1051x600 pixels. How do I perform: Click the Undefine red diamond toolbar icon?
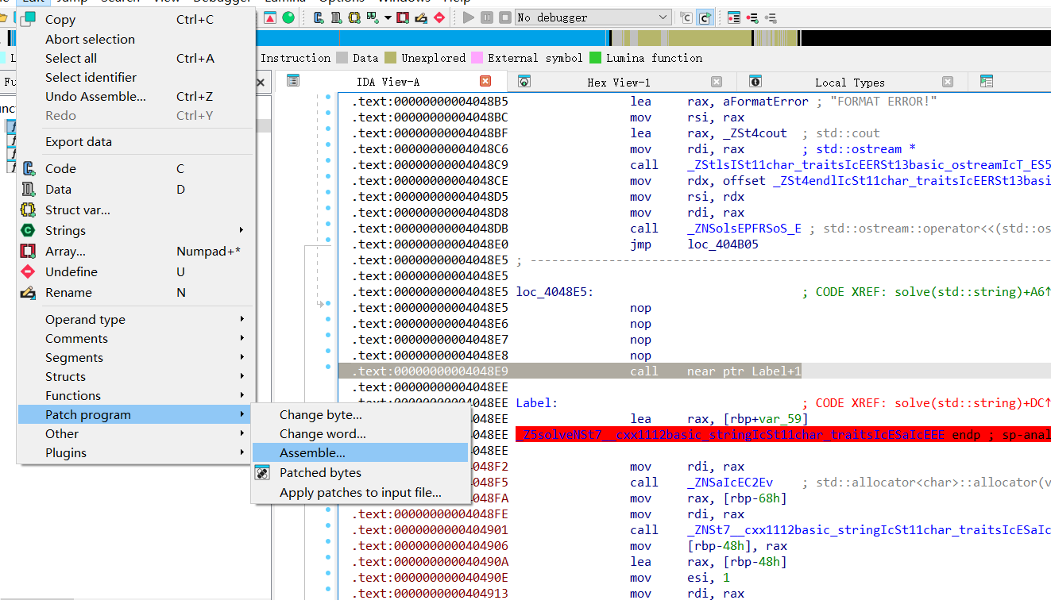(x=439, y=17)
